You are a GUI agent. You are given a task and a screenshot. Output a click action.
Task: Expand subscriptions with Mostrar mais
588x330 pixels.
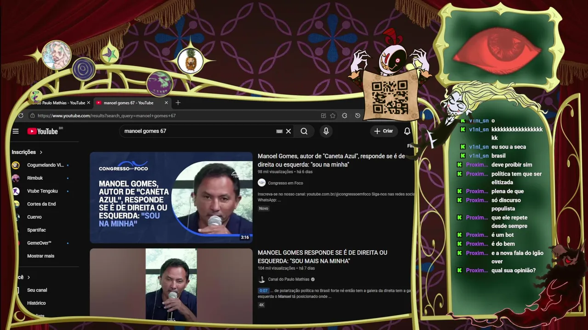[x=40, y=256]
